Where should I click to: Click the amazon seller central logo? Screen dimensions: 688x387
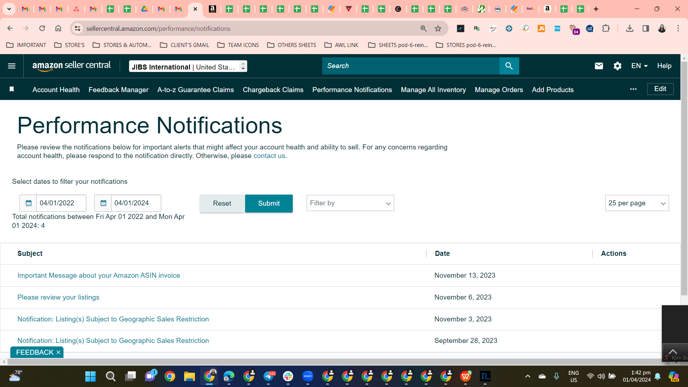(71, 66)
